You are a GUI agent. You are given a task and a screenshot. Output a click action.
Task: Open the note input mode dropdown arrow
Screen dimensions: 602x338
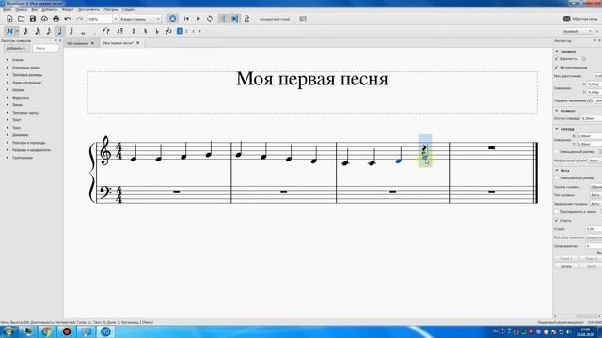(x=17, y=31)
